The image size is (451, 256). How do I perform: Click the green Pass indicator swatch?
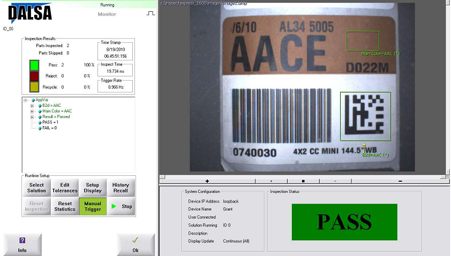34,65
